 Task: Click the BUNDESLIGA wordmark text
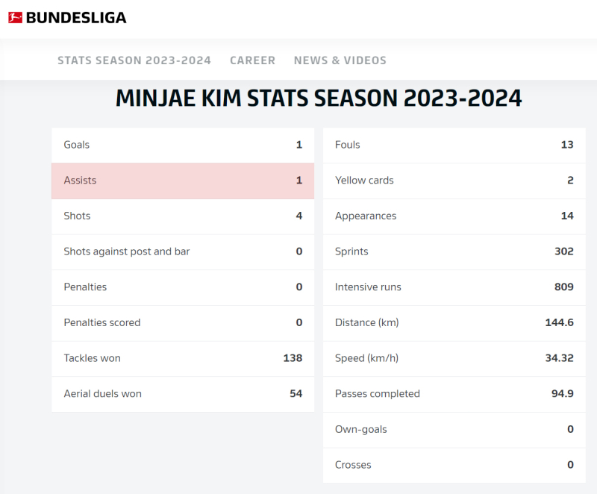click(x=76, y=17)
